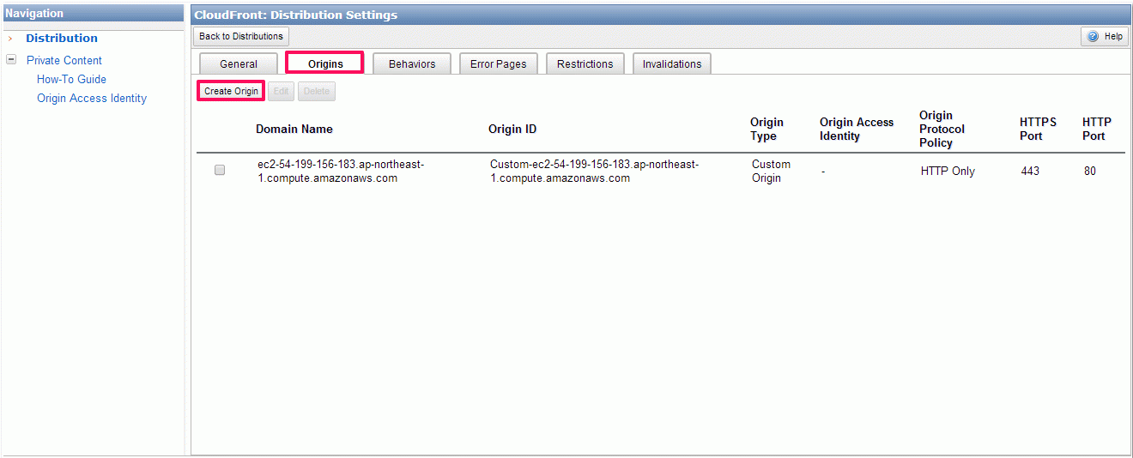1133x458 pixels.
Task: Switch to the Invalidations tab
Action: 672,64
